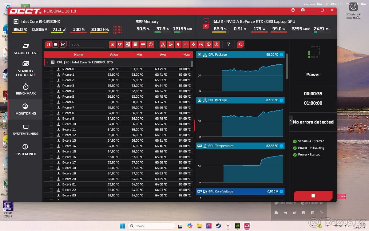Open the System Info section
The height and width of the screenshot is (231, 369).
click(x=26, y=150)
